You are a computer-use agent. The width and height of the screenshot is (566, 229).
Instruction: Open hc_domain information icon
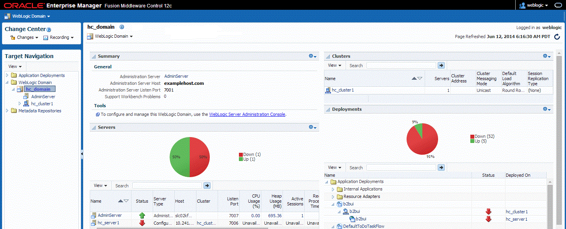click(x=122, y=27)
